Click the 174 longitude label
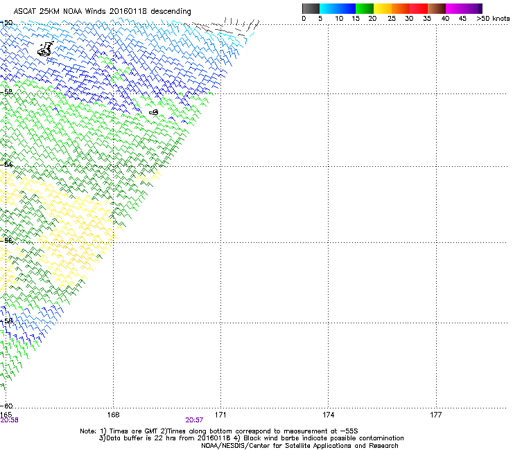 click(x=328, y=415)
